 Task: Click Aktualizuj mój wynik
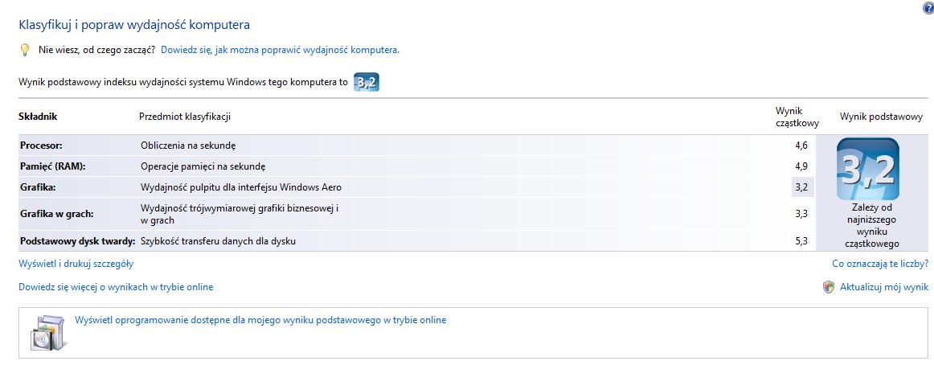[884, 287]
